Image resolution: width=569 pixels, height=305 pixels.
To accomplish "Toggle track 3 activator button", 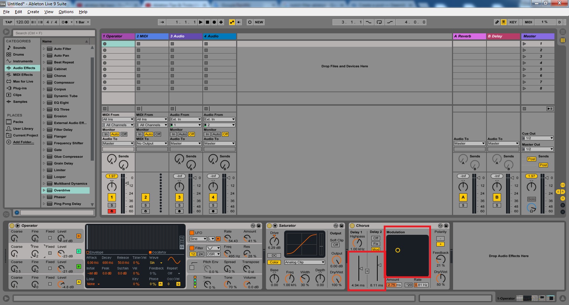I will (x=179, y=197).
